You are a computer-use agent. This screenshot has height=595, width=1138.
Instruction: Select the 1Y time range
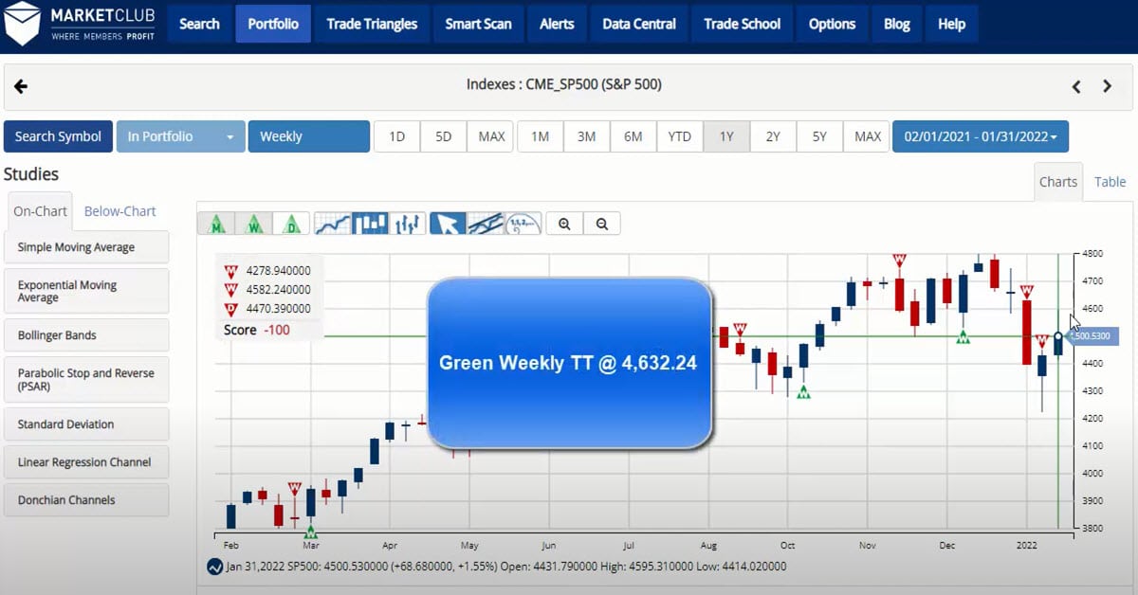pyautogui.click(x=726, y=135)
